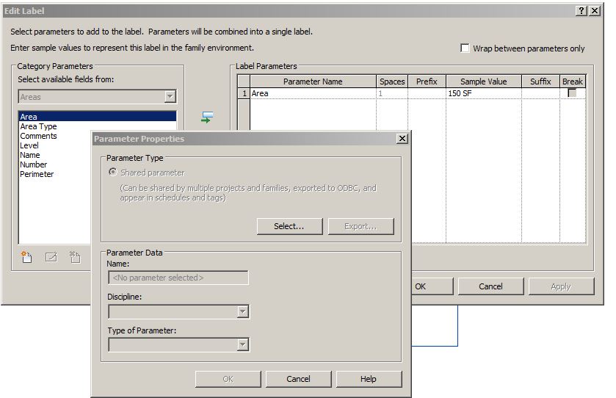The height and width of the screenshot is (398, 616).
Task: Click the Parameter Name column header
Action: click(x=313, y=82)
